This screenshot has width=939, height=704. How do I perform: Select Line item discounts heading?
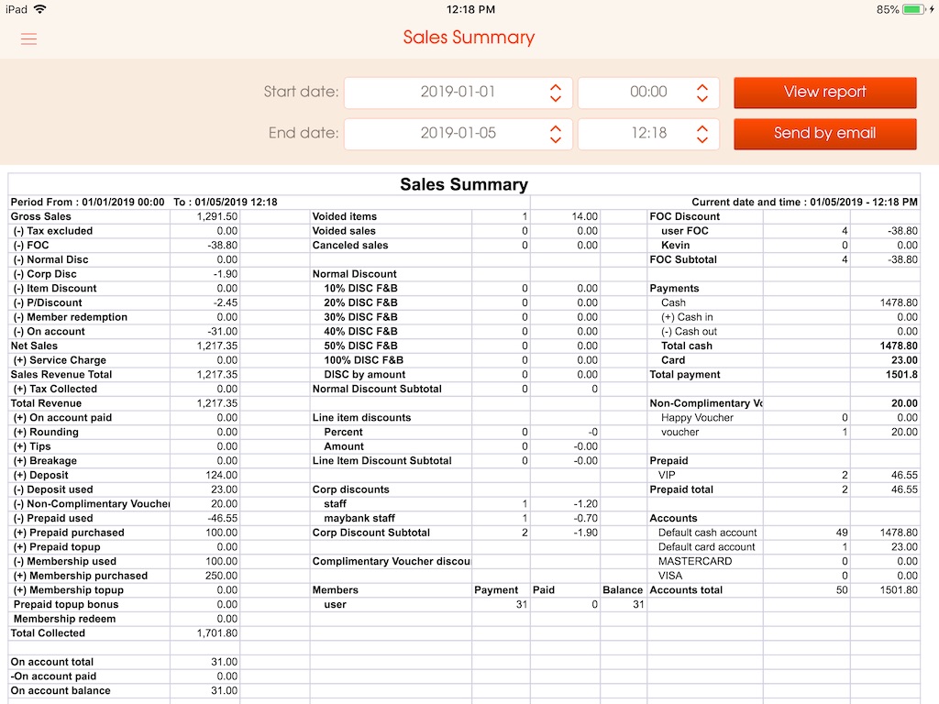tap(361, 418)
